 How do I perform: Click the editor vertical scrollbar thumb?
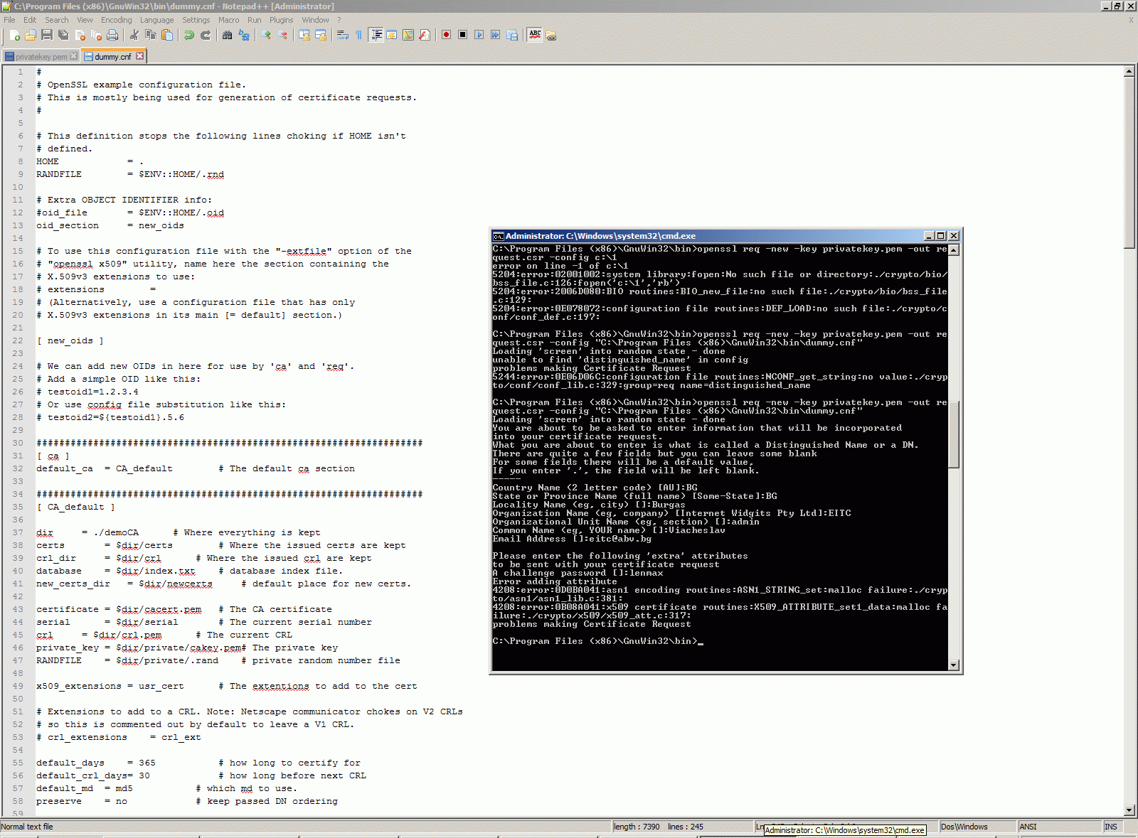click(1129, 162)
